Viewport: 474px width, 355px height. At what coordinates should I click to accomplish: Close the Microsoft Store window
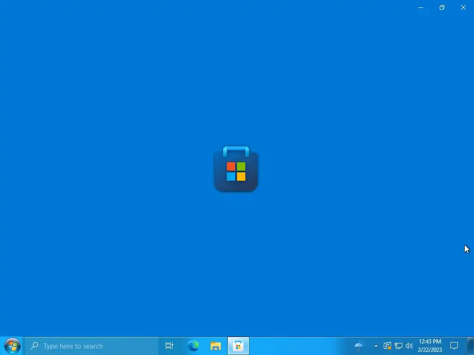point(463,7)
